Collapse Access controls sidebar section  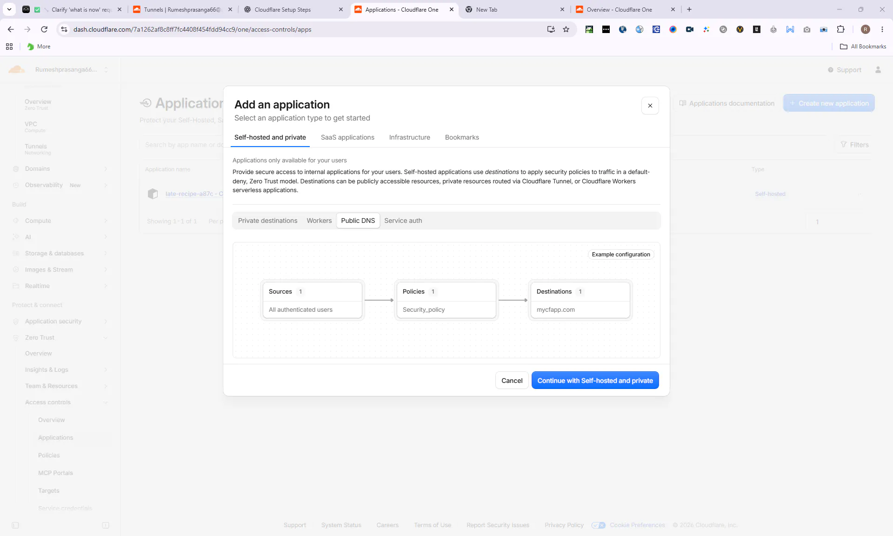[67, 402]
